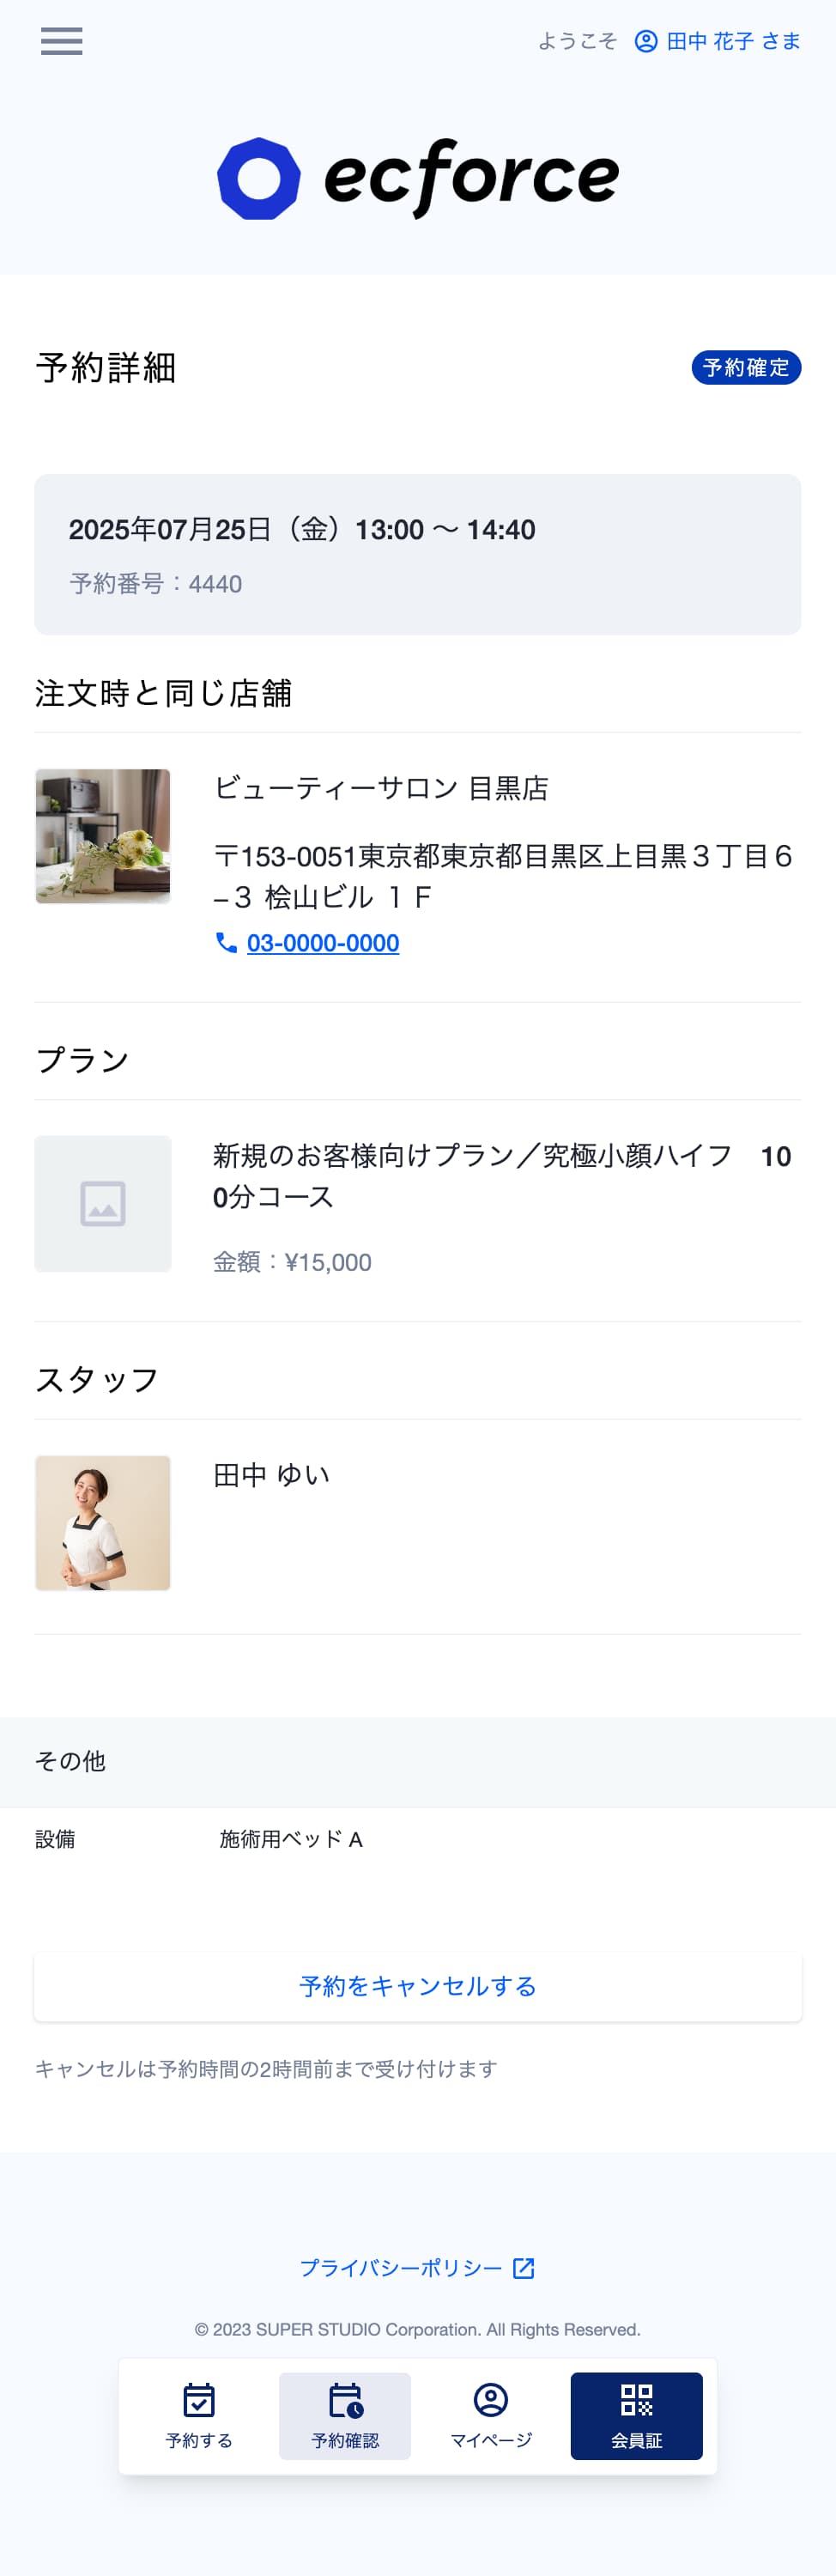
Task: Select the ecforce logo
Action: pyautogui.click(x=417, y=176)
